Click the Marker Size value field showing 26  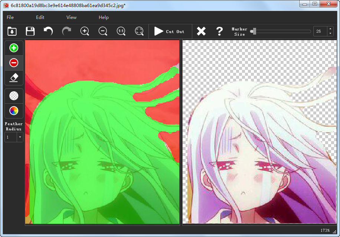tap(320, 31)
